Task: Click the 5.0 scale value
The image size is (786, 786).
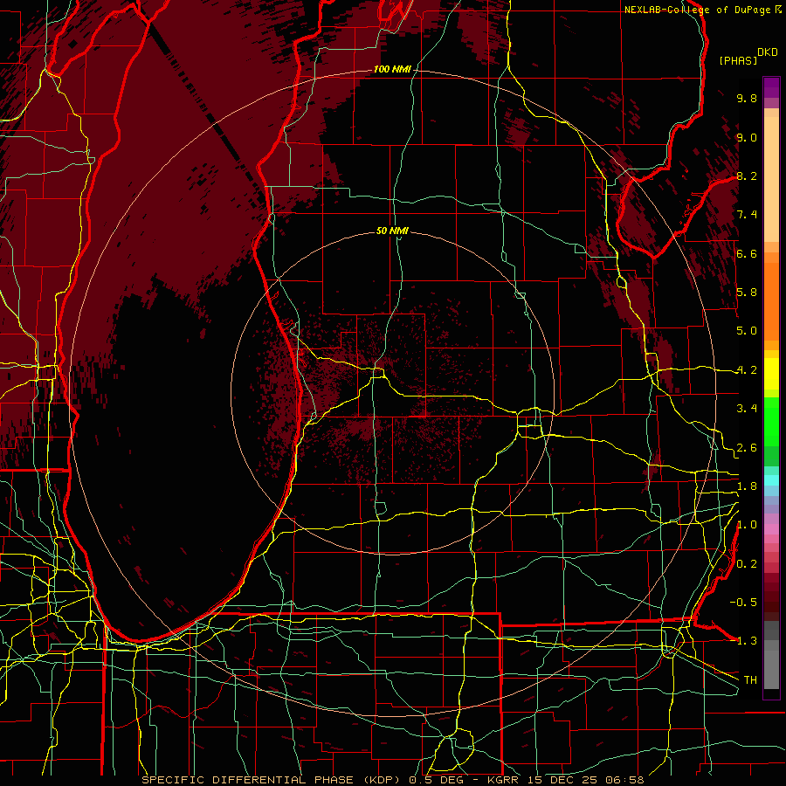Action: pos(747,331)
